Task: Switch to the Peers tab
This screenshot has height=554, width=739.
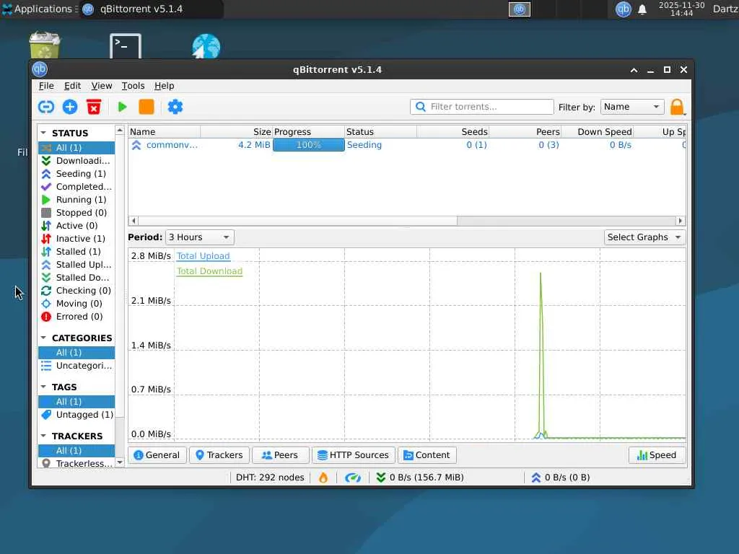Action: click(280, 455)
